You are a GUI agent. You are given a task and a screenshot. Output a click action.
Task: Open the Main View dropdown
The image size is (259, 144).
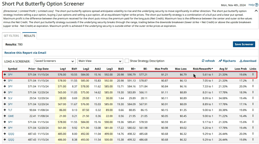pyautogui.click(x=100, y=61)
